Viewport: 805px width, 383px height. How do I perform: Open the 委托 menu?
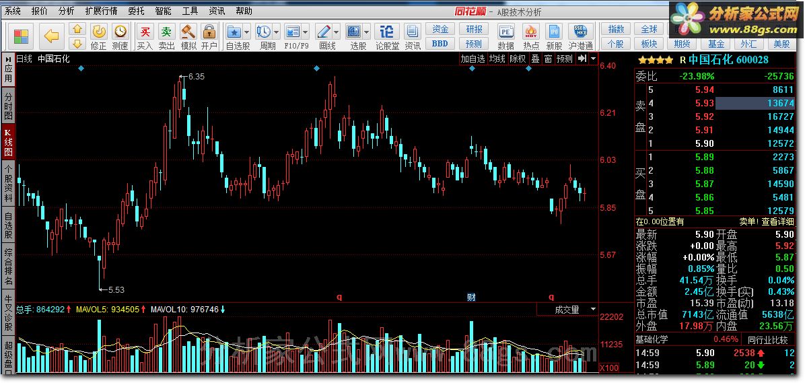coord(137,11)
